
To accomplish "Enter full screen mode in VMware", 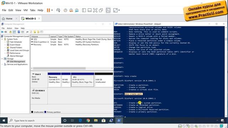I will (95, 10).
